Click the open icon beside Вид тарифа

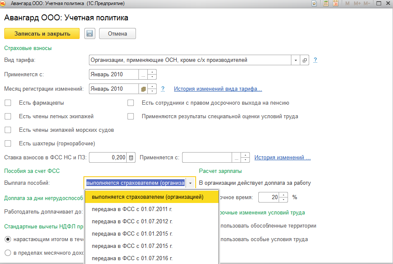pyautogui.click(x=304, y=60)
